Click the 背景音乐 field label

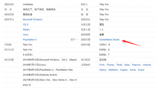tap(86, 19)
